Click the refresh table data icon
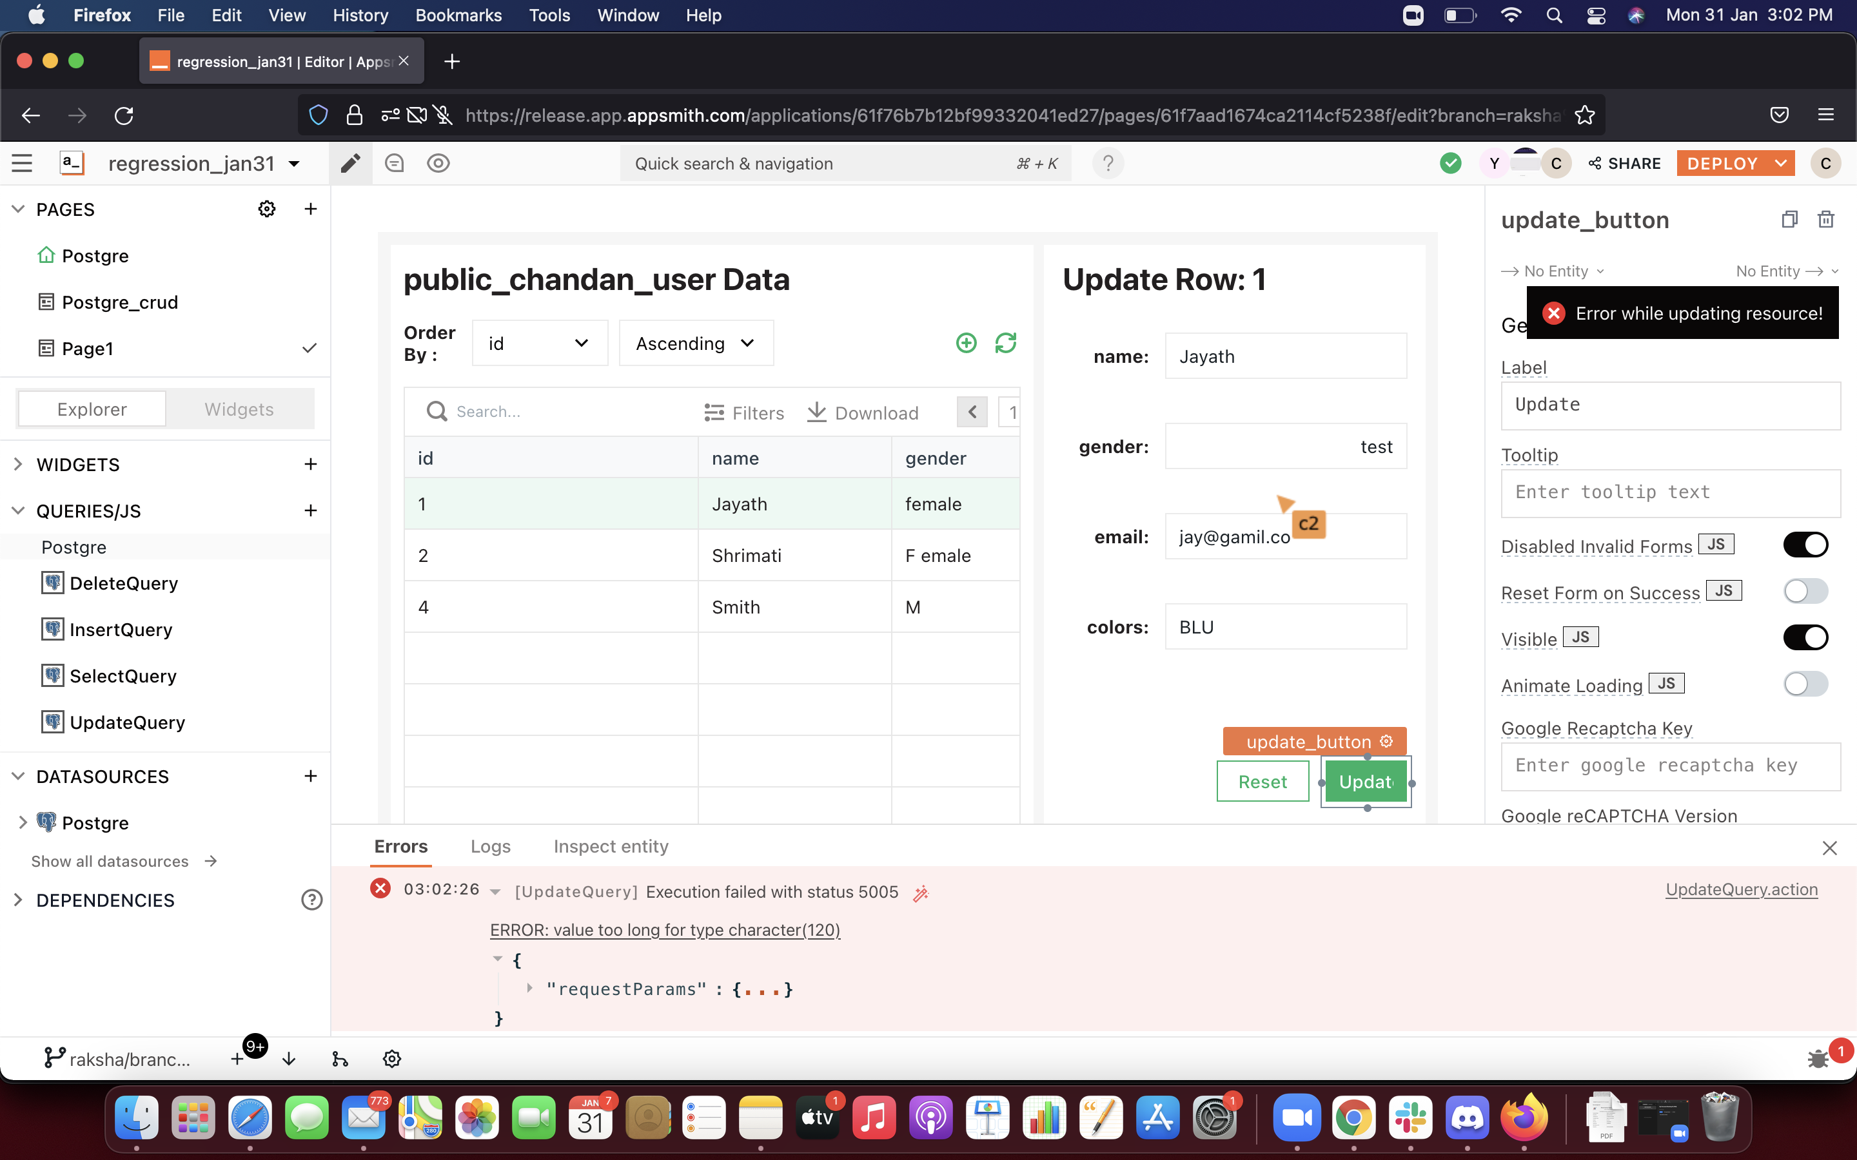The image size is (1857, 1160). coord(1005,343)
